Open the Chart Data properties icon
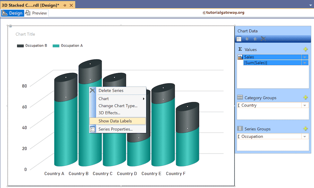The height and width of the screenshot is (188, 314). (239, 39)
